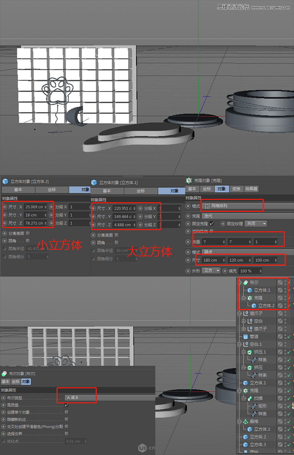Enable 分离表面 checkbox in 立方体.2 panel
Screen dimensions: 294x455
28,233
